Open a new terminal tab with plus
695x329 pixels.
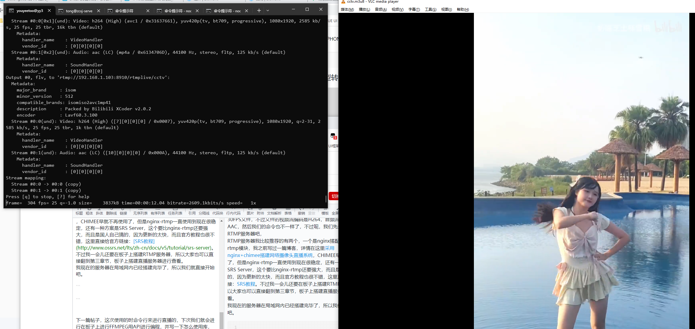click(x=259, y=10)
